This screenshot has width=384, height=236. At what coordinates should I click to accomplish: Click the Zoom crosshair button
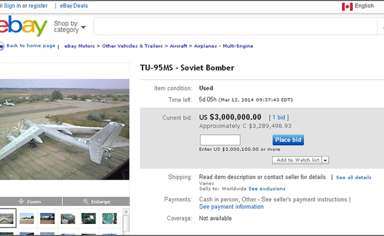[29, 201]
